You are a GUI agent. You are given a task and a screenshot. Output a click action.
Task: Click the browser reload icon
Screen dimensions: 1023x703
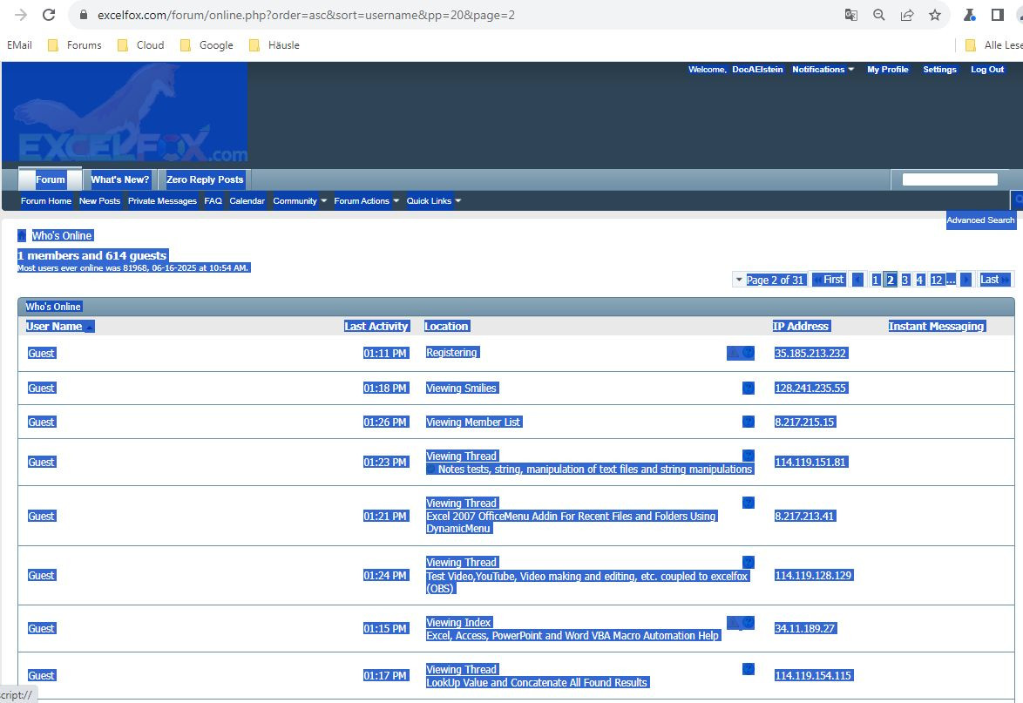(x=48, y=14)
